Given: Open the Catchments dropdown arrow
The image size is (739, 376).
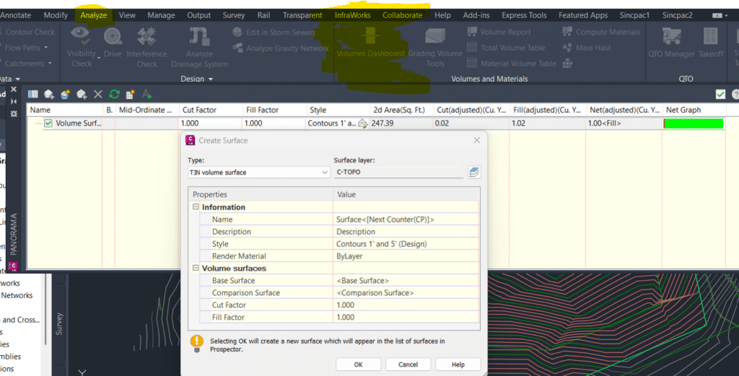Looking at the screenshot, I should 50,63.
